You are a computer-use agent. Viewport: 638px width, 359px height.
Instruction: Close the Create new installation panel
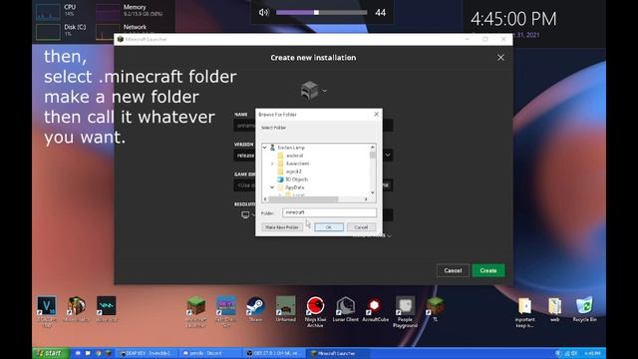point(500,58)
